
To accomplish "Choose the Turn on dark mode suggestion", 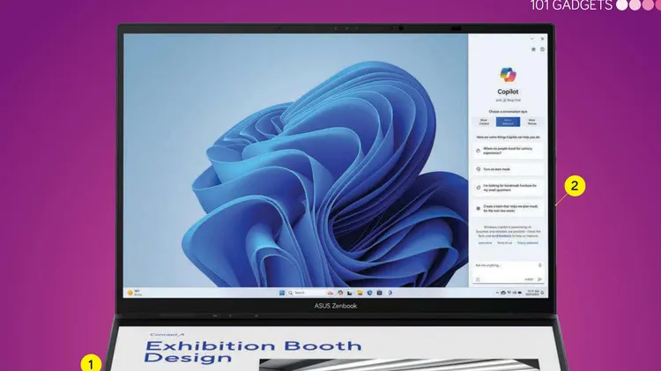I will (x=508, y=169).
